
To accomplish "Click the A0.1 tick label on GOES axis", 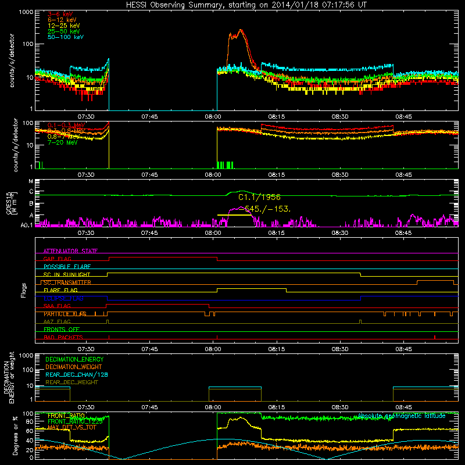I will [x=27, y=226].
